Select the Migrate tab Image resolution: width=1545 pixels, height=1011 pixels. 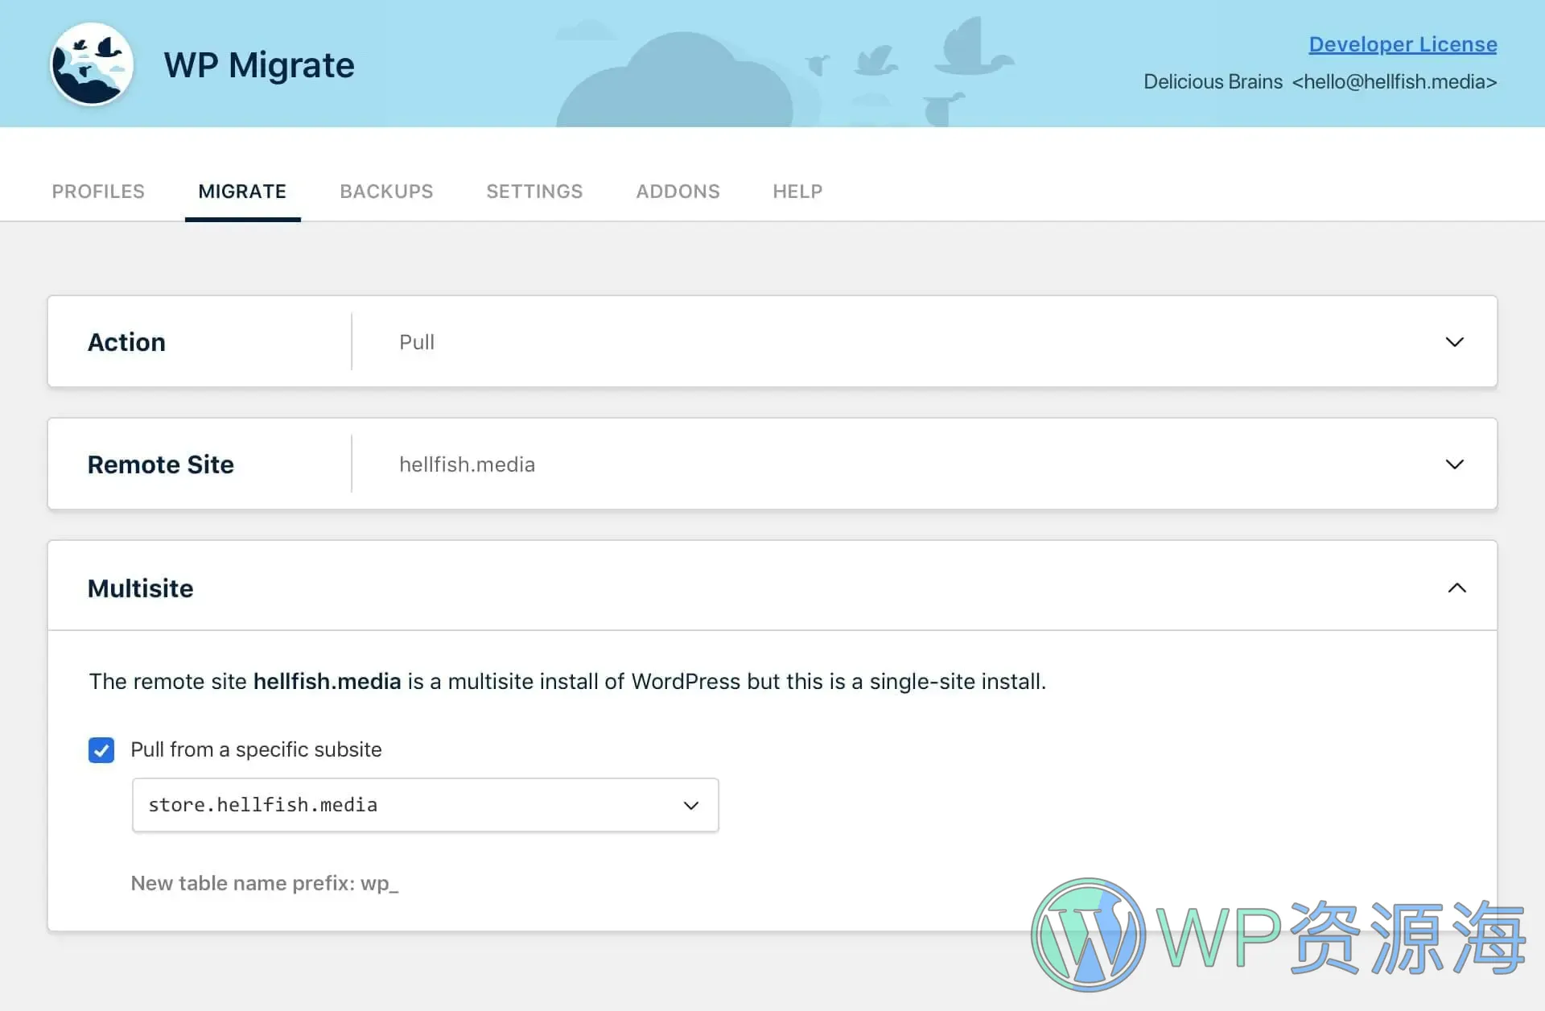(242, 192)
